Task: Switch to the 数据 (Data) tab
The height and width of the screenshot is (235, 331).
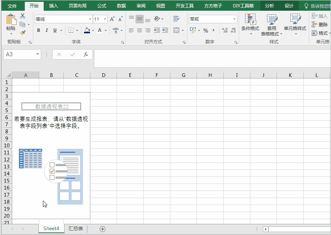Action: click(121, 6)
